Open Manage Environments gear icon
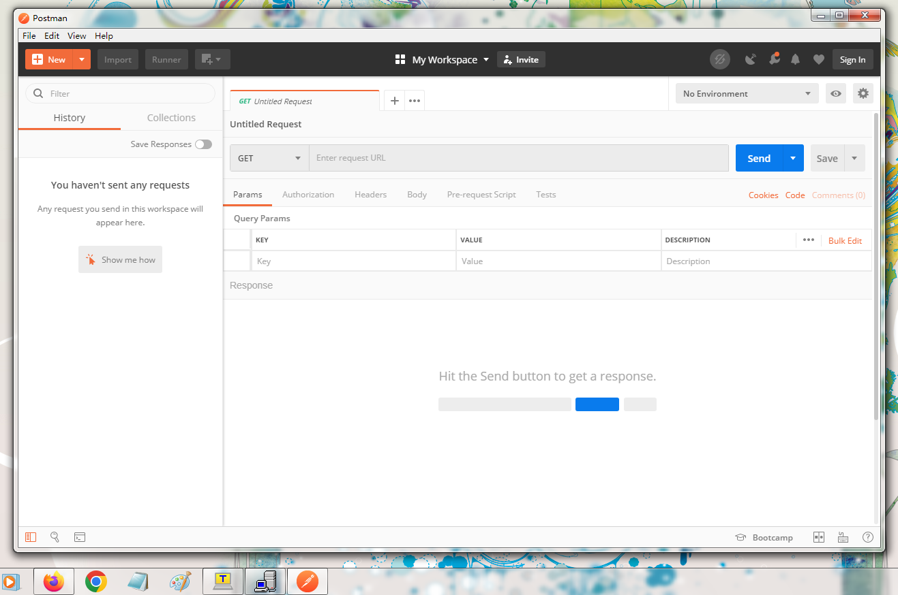 coord(863,94)
